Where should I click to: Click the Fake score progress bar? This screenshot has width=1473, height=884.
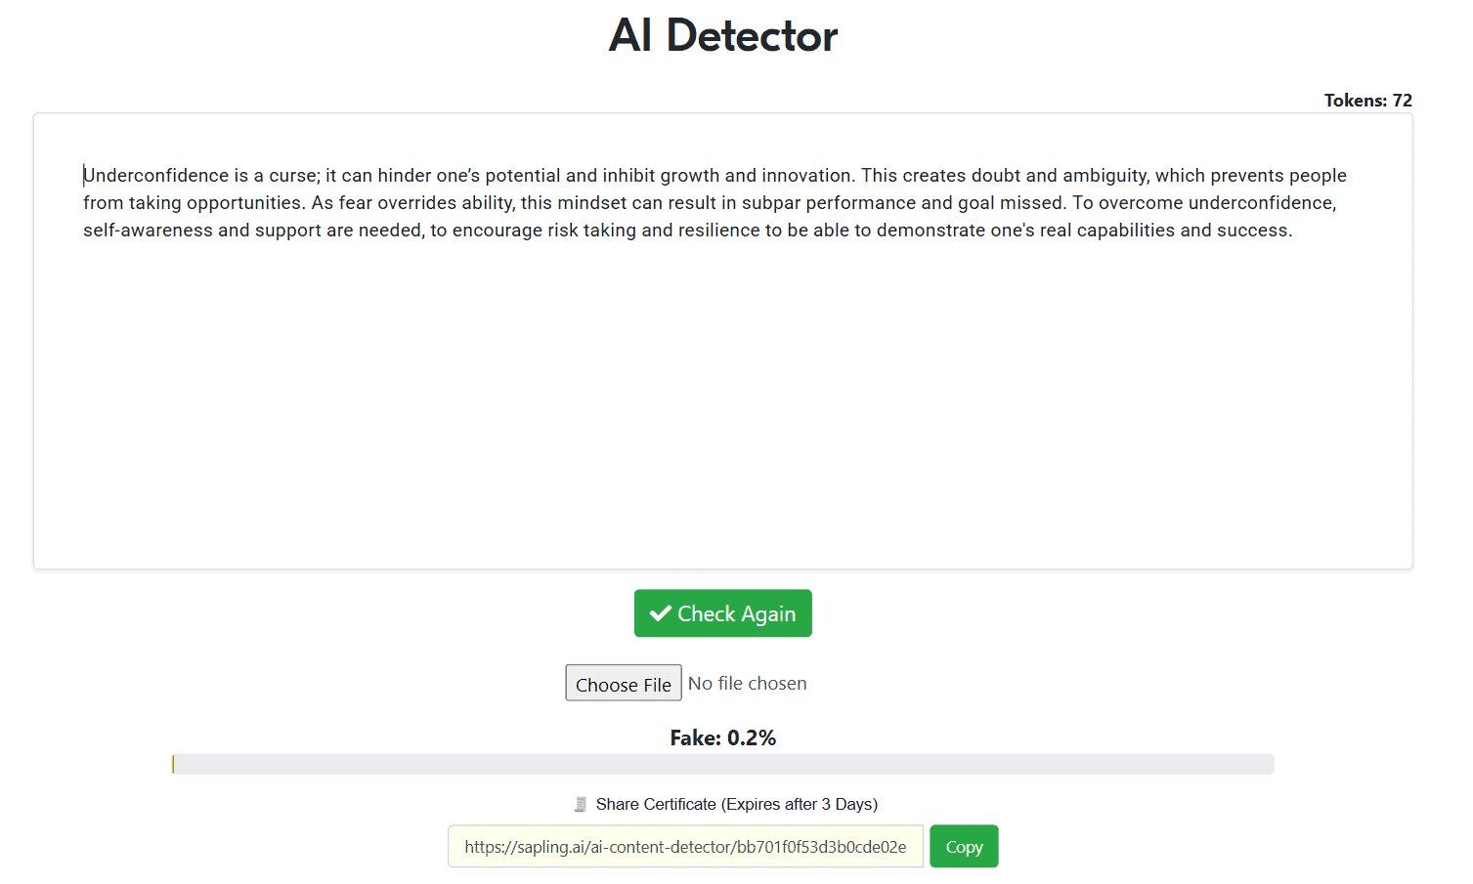(x=723, y=764)
